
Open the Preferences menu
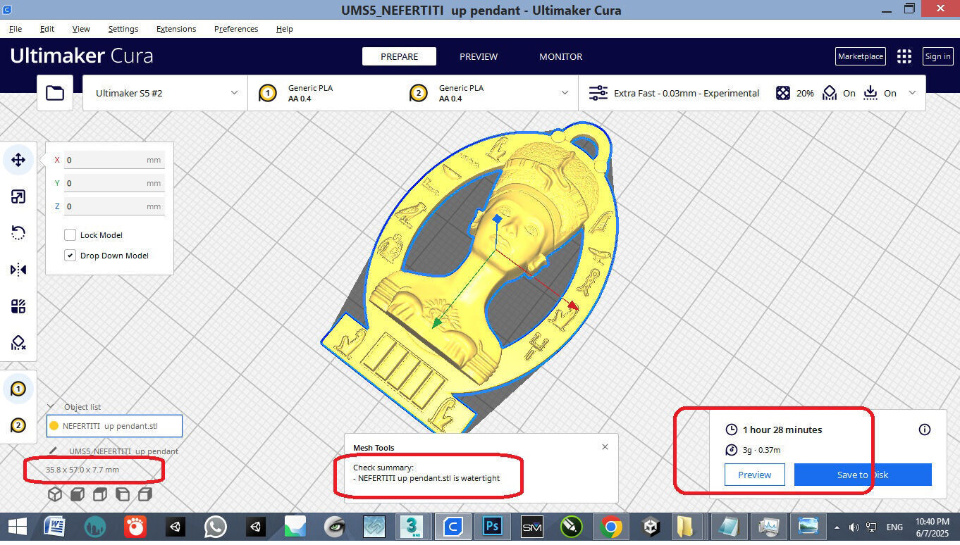pyautogui.click(x=236, y=29)
